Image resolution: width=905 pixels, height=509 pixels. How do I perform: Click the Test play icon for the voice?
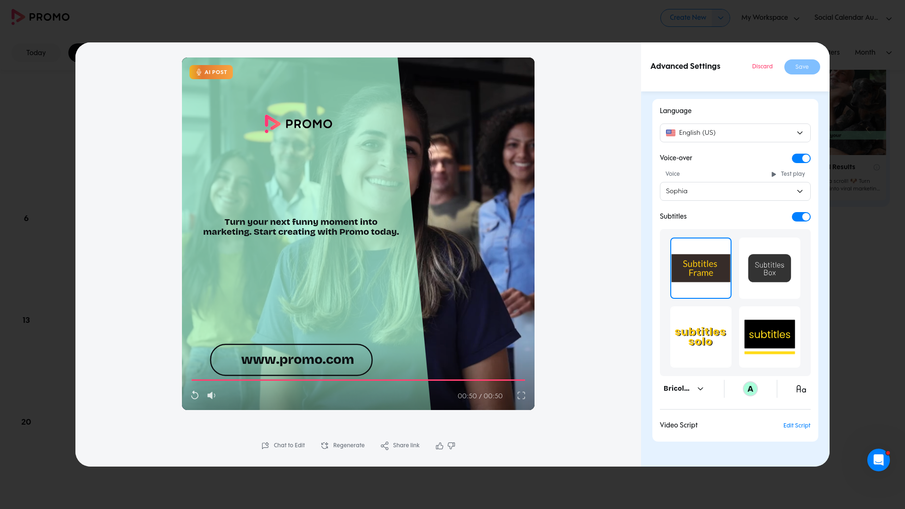773,174
